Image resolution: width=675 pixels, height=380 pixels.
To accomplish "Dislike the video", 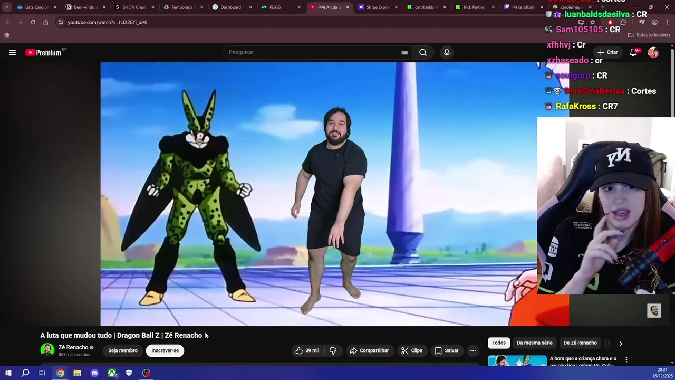I will point(333,350).
